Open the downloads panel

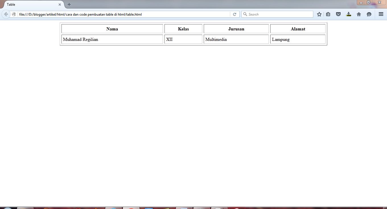[349, 14]
